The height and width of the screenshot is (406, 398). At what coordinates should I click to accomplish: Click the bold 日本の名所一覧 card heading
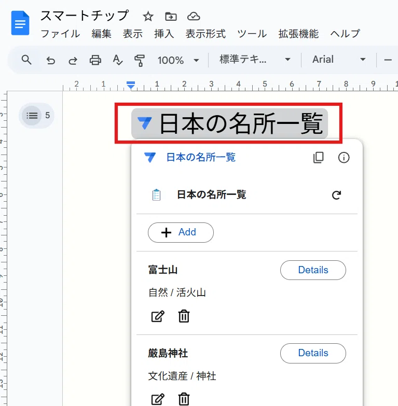click(211, 195)
